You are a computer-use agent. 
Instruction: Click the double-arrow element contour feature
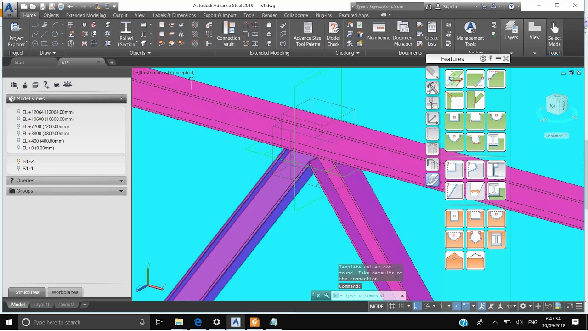tap(475, 191)
